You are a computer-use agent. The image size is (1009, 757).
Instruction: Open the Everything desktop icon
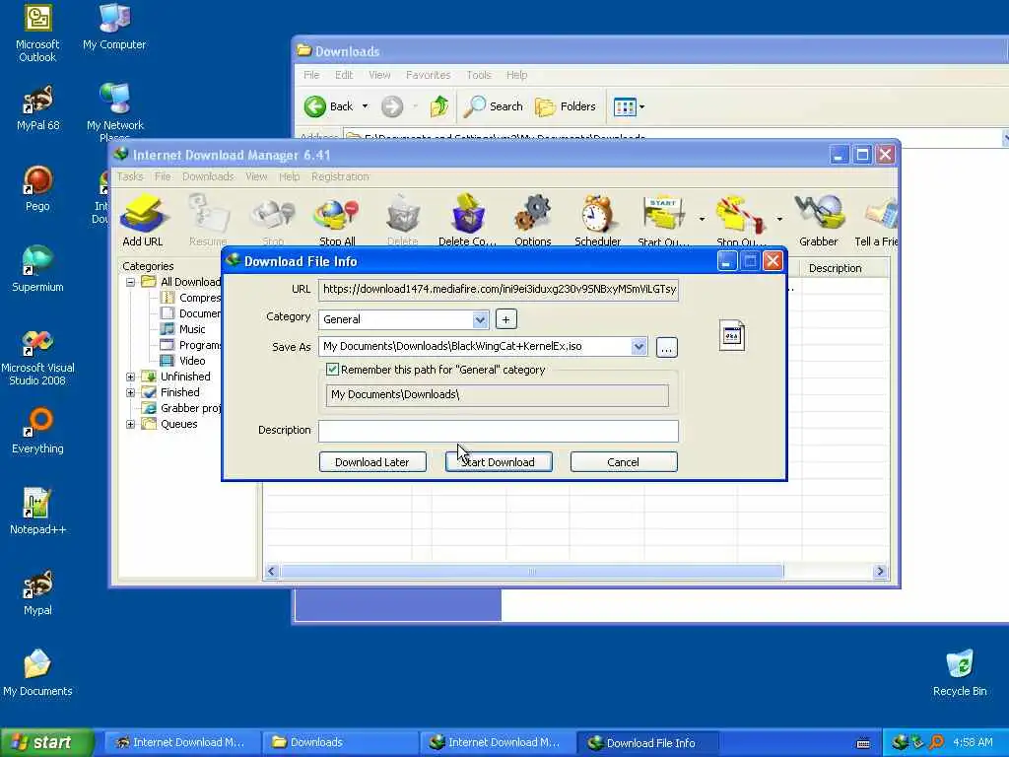coord(37,430)
